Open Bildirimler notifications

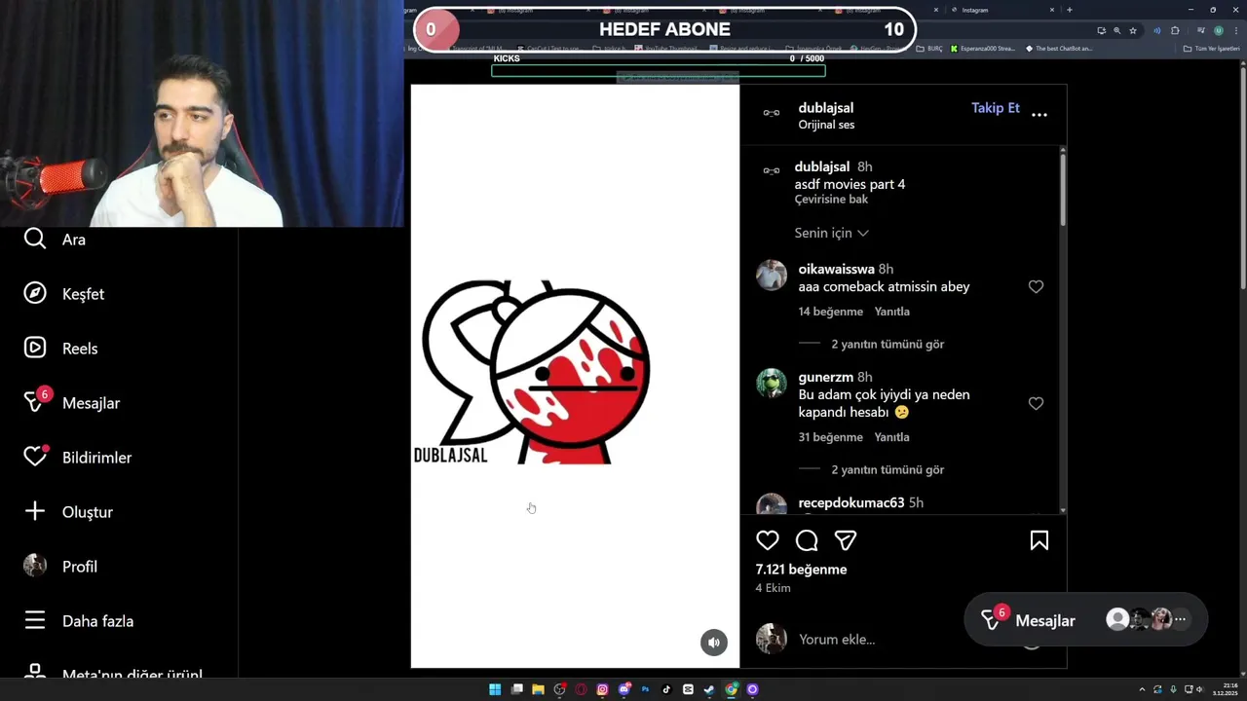click(x=78, y=458)
